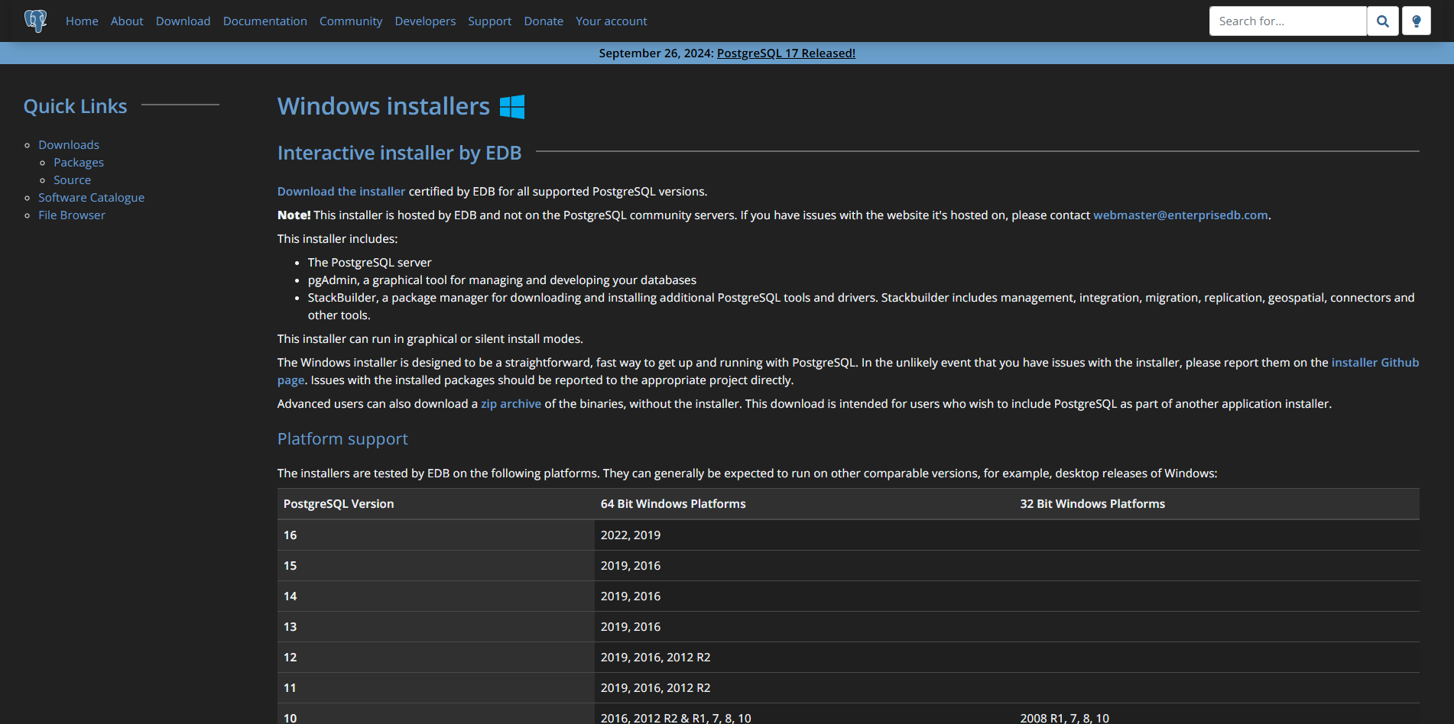Click Download the installer link
Image resolution: width=1454 pixels, height=724 pixels.
click(x=341, y=192)
